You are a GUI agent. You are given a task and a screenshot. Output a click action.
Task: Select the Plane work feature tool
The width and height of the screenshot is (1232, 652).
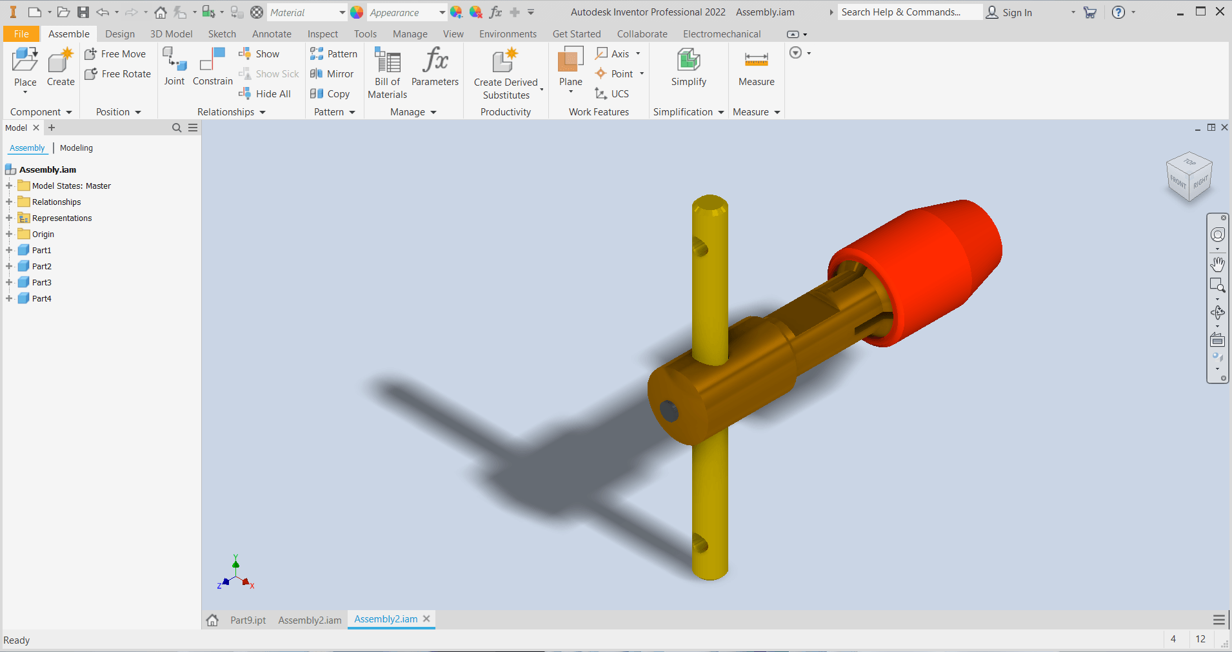[571, 67]
